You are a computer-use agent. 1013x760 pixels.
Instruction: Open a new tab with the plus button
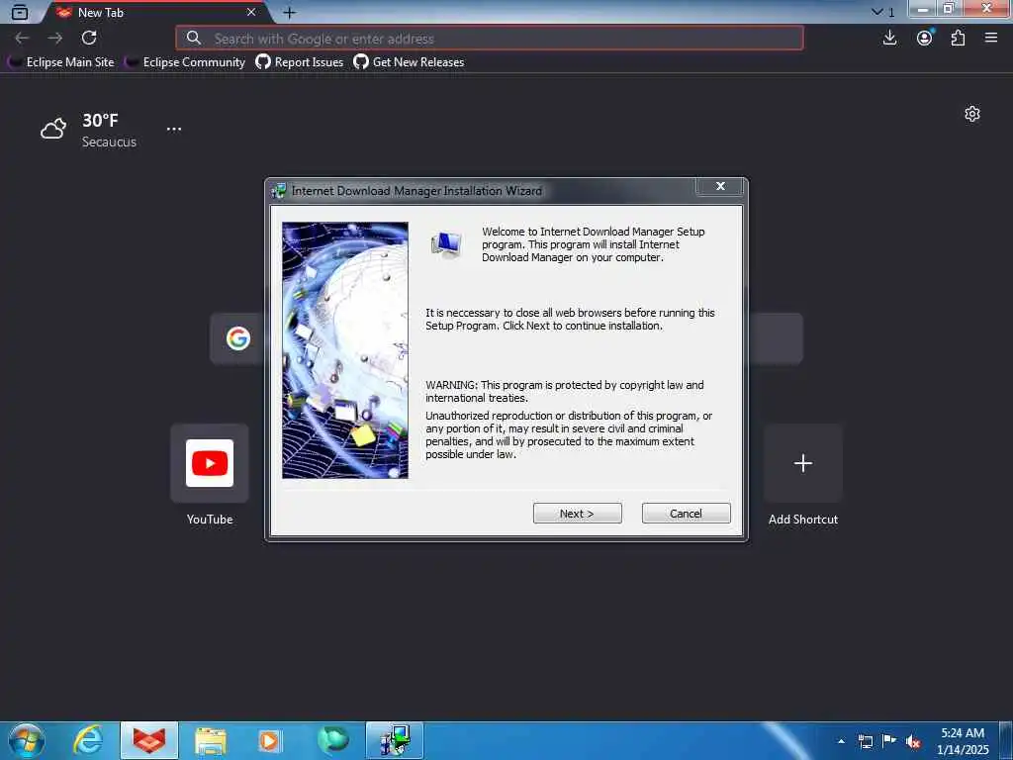[x=290, y=12]
